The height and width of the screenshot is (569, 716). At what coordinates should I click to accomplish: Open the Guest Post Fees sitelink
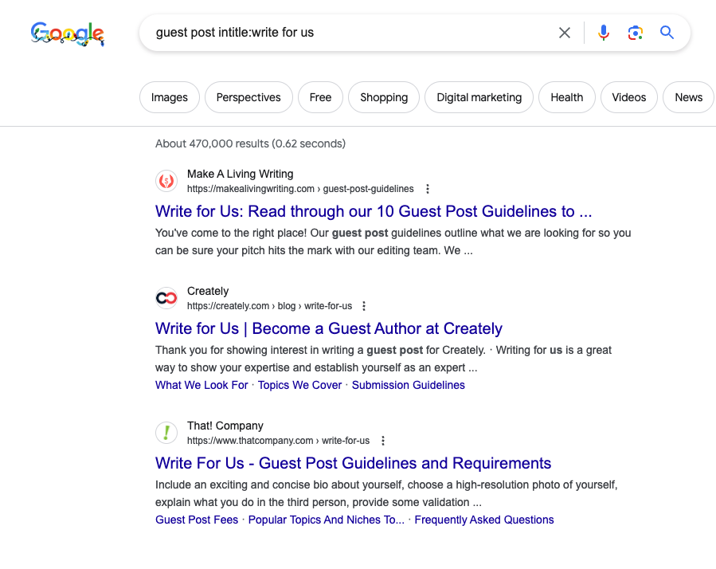coord(197,520)
